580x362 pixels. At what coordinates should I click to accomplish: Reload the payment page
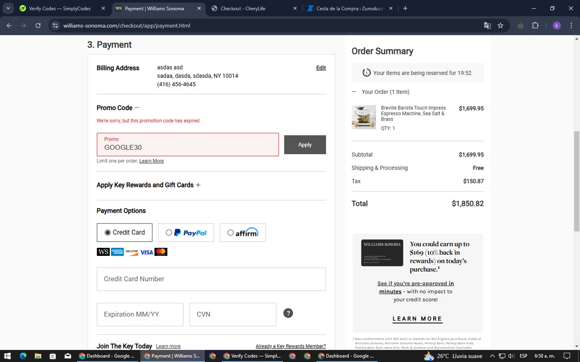38,25
